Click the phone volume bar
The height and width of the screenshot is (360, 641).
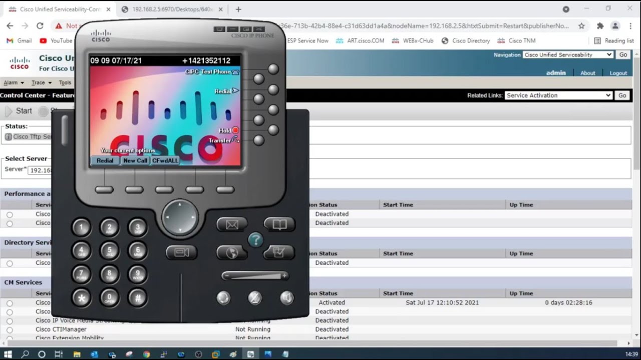point(255,275)
